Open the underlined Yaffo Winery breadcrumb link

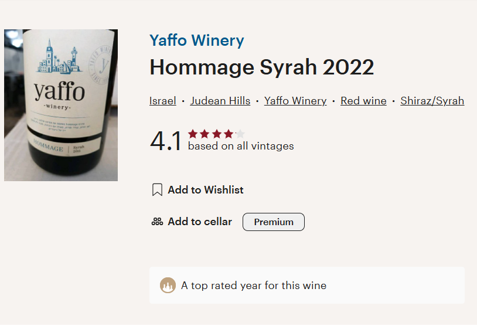pyautogui.click(x=295, y=101)
